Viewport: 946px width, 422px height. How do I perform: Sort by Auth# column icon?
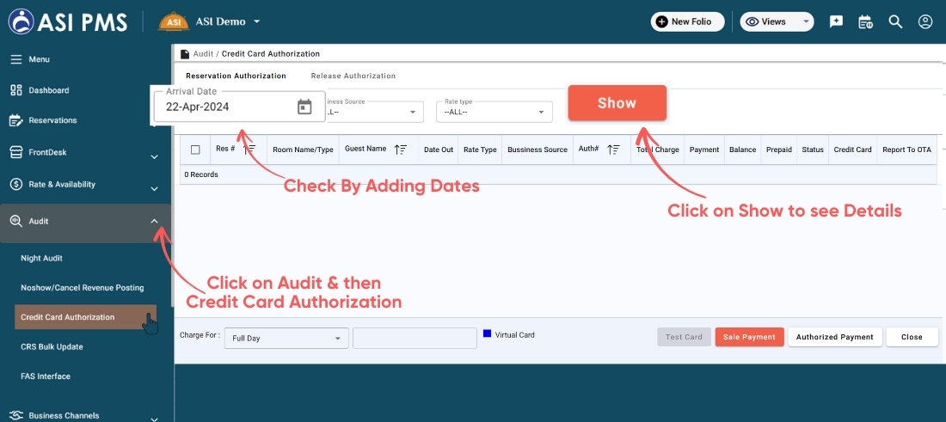point(614,150)
